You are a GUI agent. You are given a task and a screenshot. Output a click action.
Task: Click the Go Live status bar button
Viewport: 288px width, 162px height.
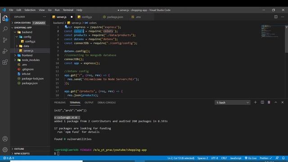251,158
